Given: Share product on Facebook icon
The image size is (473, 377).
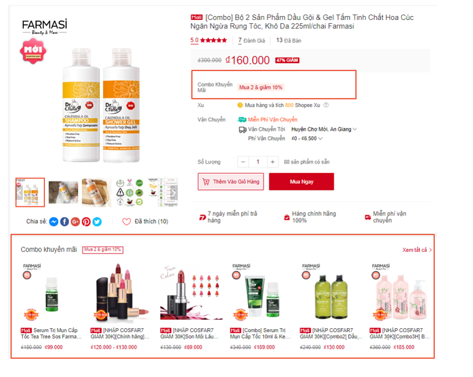Looking at the screenshot, I should click(64, 222).
